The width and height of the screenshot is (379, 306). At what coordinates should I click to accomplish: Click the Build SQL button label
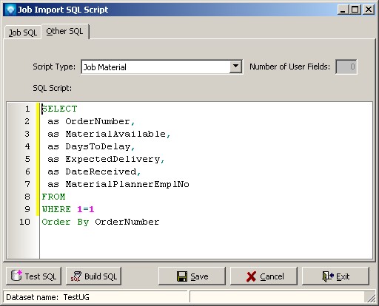tap(101, 276)
